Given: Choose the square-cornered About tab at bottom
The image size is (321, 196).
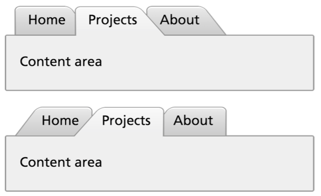Looking at the screenshot, I should [x=193, y=121].
